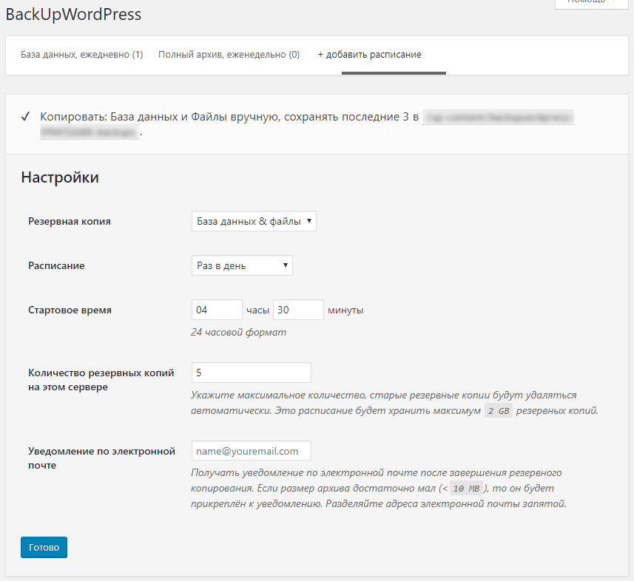Click the 10 MB size badge
The image size is (634, 581).
point(466,489)
